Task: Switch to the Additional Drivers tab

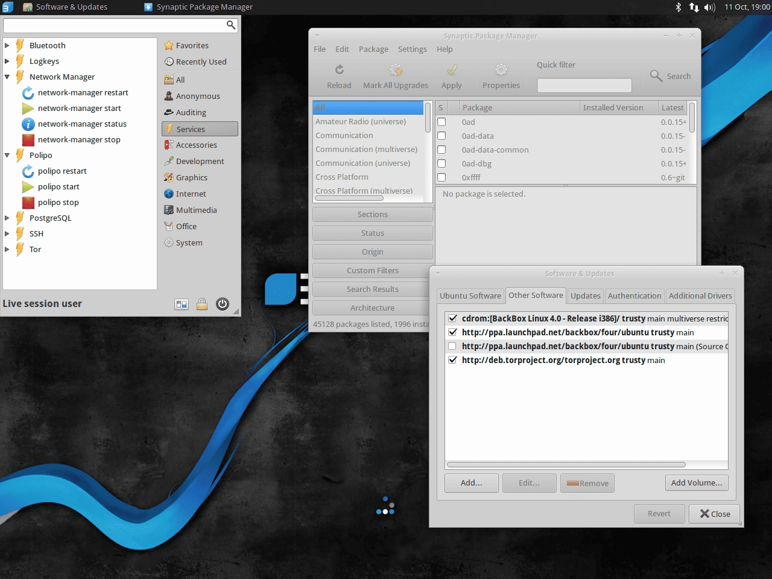Action: [x=700, y=296]
